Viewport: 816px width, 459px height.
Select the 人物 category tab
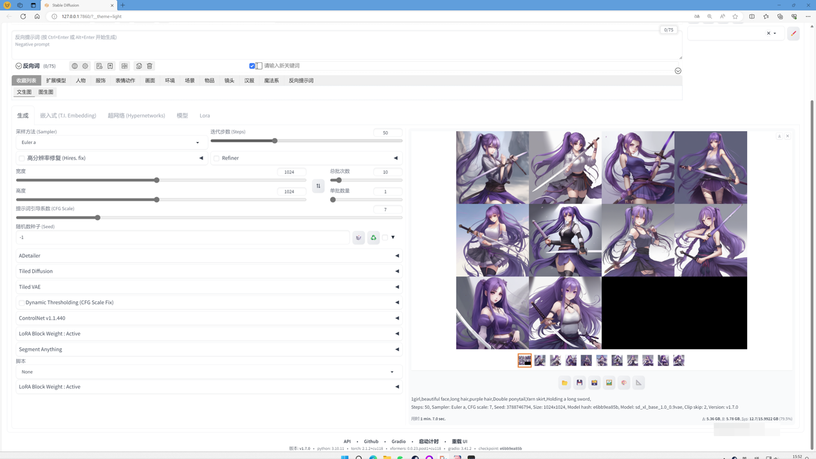80,80
